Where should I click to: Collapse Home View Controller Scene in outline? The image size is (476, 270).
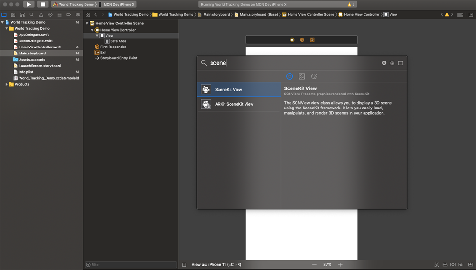87,23
